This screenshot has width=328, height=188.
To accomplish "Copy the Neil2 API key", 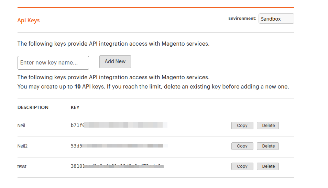I will tap(242, 146).
